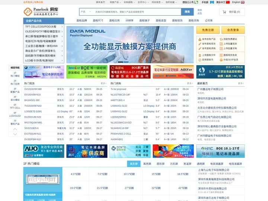The image size is (268, 201).
Task: Open the 面板选型 link beside search
Action: point(200,12)
